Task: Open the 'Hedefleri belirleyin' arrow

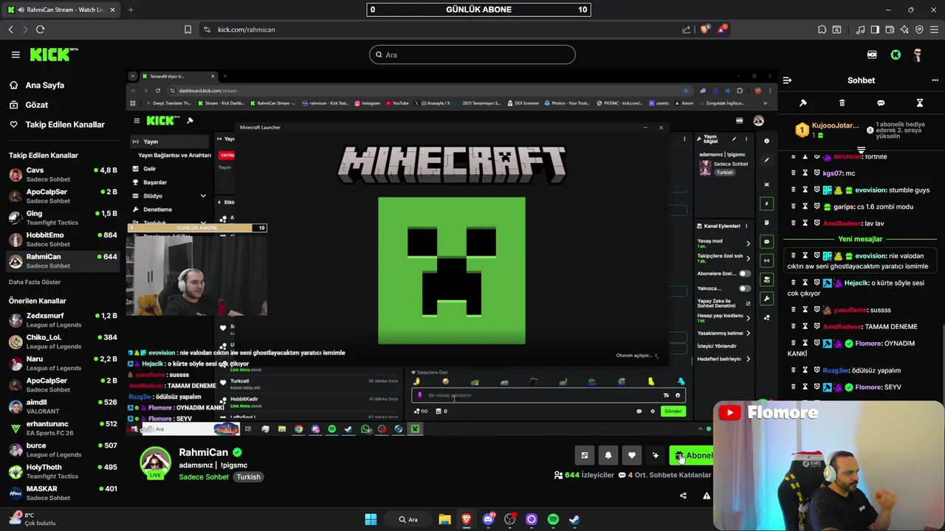Action: coord(748,359)
